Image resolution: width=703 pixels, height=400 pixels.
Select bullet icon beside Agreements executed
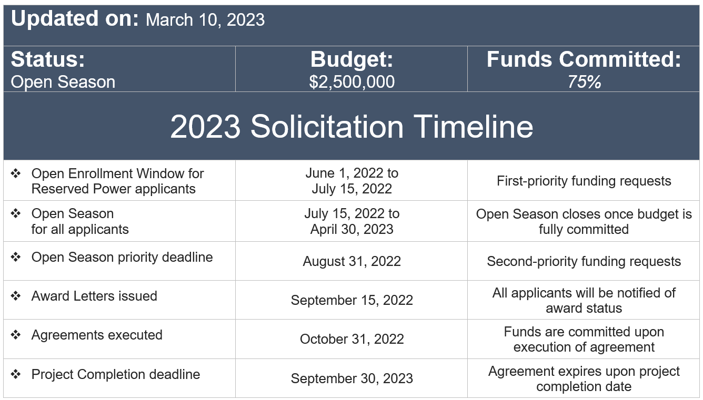point(16,335)
